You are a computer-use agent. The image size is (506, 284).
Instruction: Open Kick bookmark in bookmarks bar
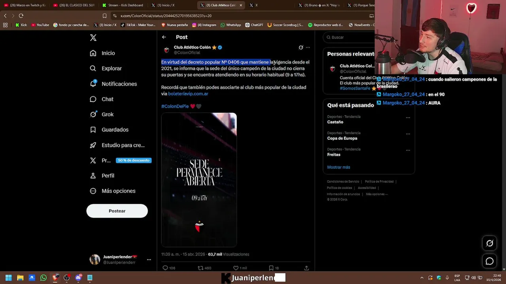click(21, 25)
